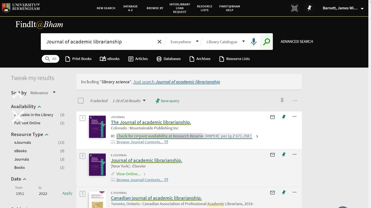Collapse the Resource Type facet
This screenshot has height=208, width=371.
coord(46,135)
